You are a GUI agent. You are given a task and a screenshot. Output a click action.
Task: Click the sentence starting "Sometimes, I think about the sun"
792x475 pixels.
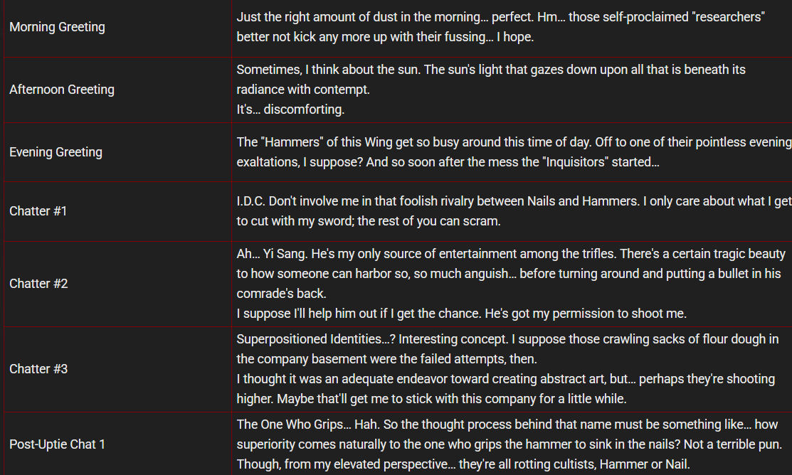click(x=491, y=70)
